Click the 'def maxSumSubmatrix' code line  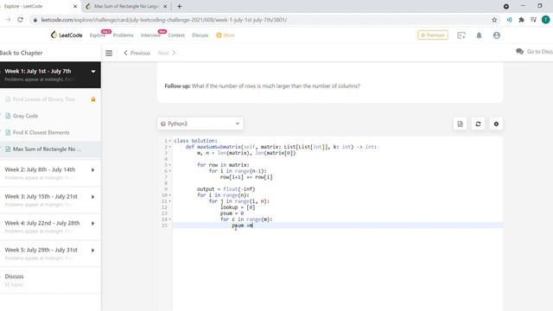[x=281, y=147]
